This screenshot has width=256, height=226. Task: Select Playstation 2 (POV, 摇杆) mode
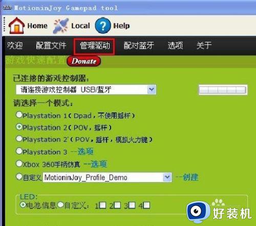19,127
